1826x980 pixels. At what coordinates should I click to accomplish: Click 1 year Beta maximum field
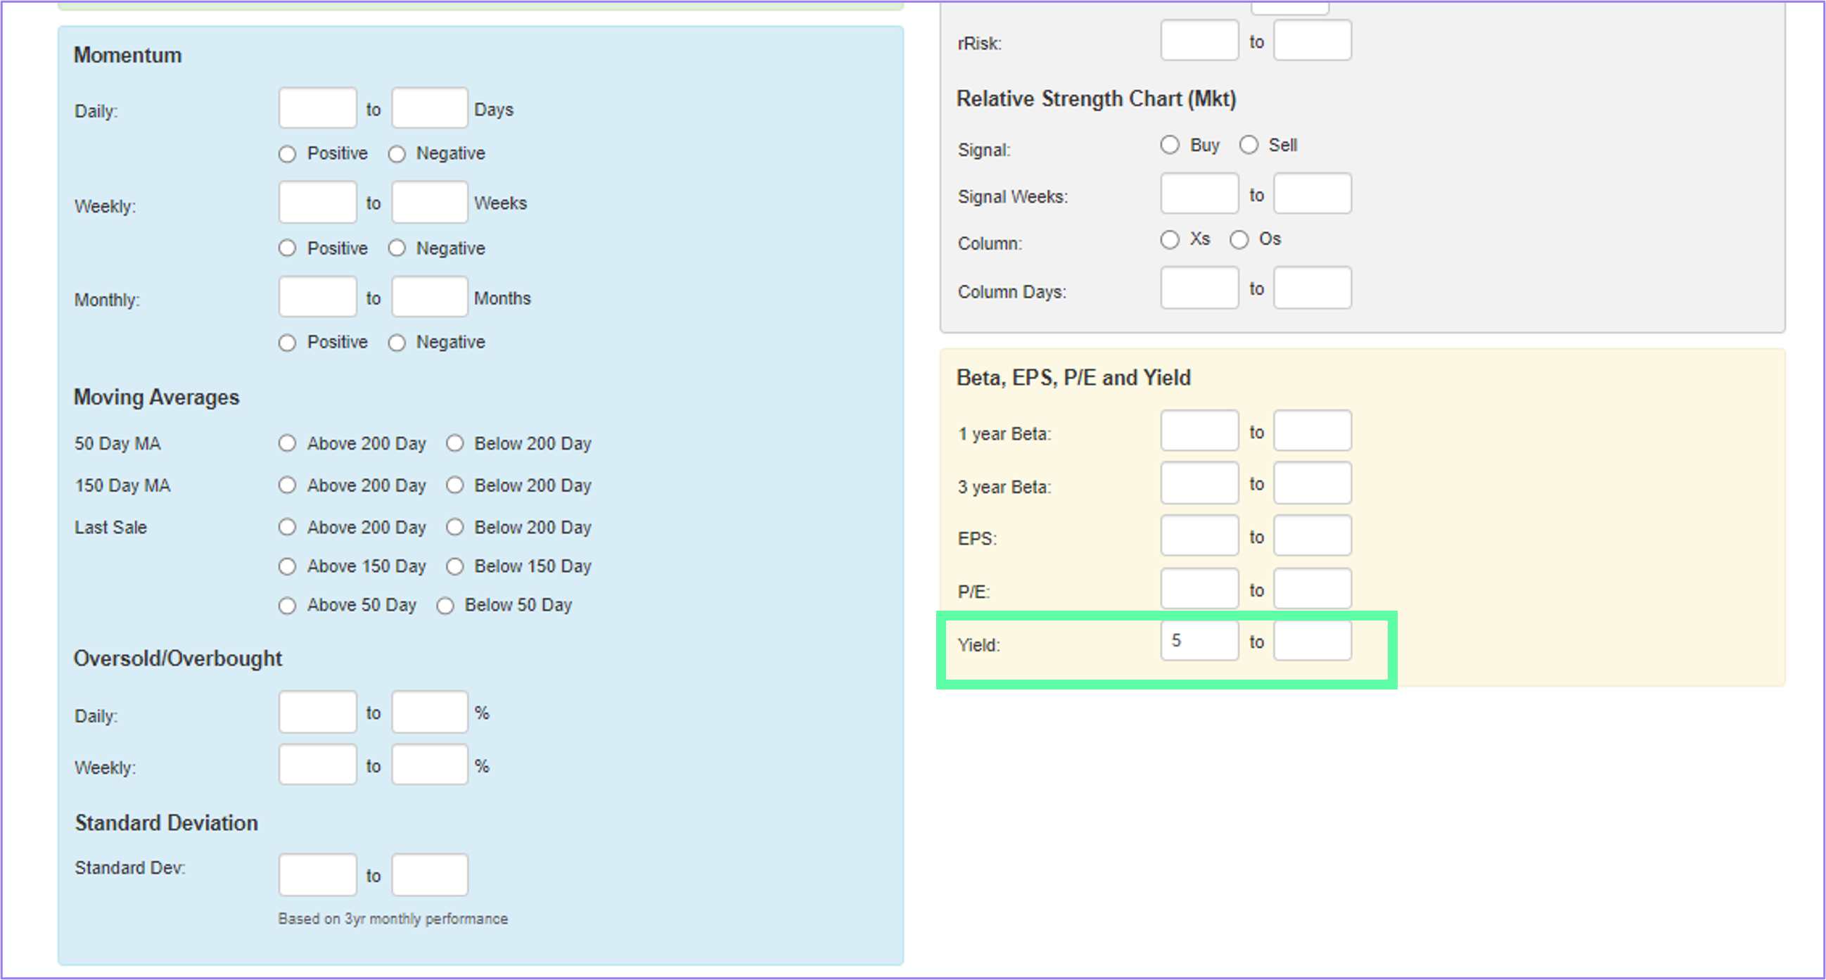(1312, 431)
